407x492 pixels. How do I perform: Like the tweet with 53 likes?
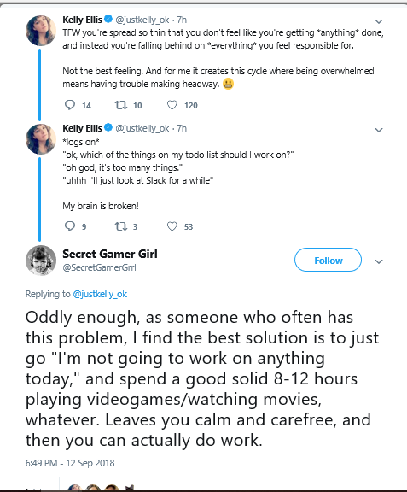coord(172,225)
